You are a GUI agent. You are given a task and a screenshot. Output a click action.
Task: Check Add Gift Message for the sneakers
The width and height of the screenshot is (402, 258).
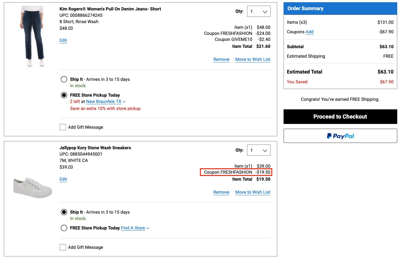click(x=63, y=247)
